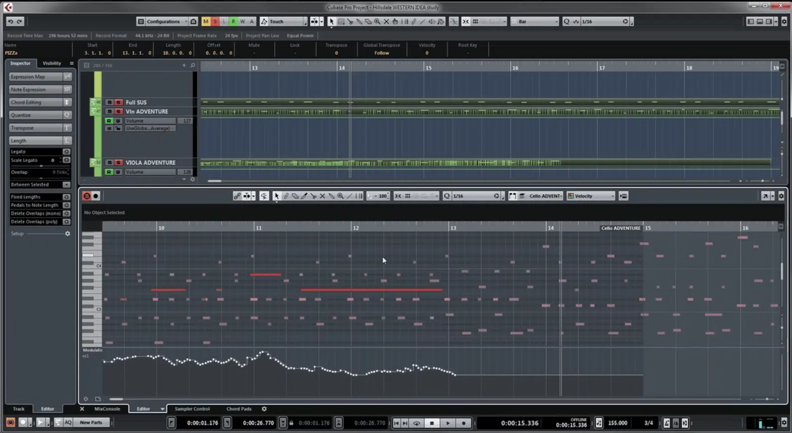The width and height of the screenshot is (792, 433).
Task: Select the Play speaker tool in main toolbar
Action: click(x=432, y=21)
